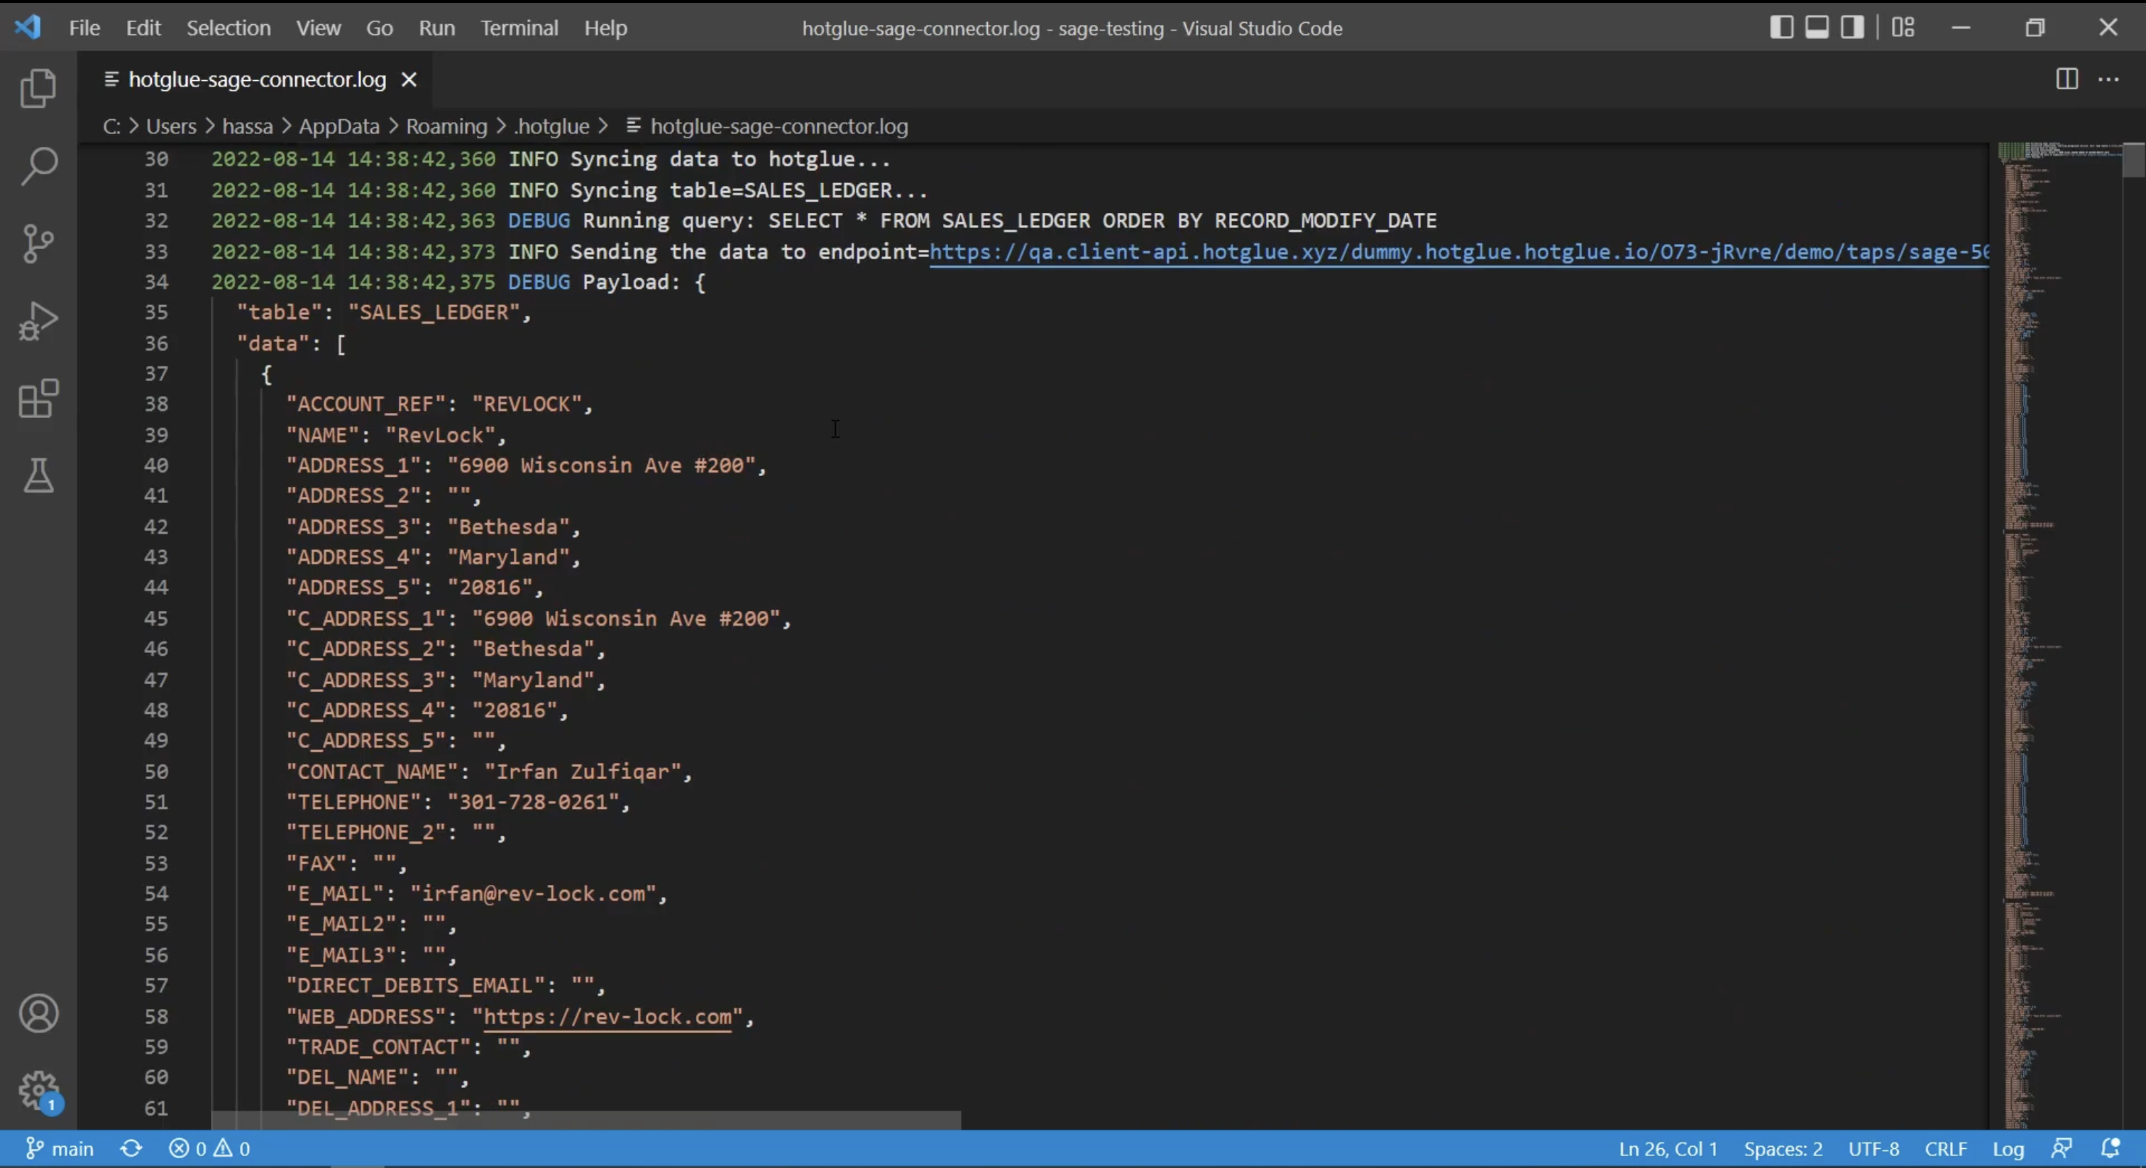Click the VS Code logo icon

coord(28,28)
